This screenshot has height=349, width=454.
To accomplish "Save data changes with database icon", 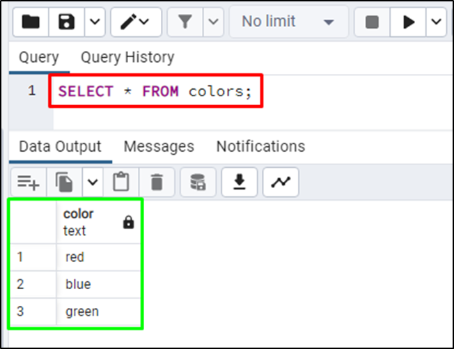I will pyautogui.click(x=198, y=183).
